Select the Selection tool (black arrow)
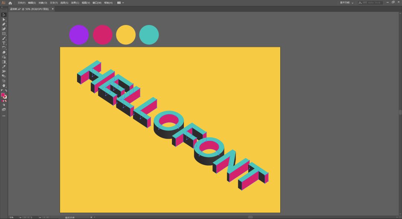402x219 pixels. [4, 15]
